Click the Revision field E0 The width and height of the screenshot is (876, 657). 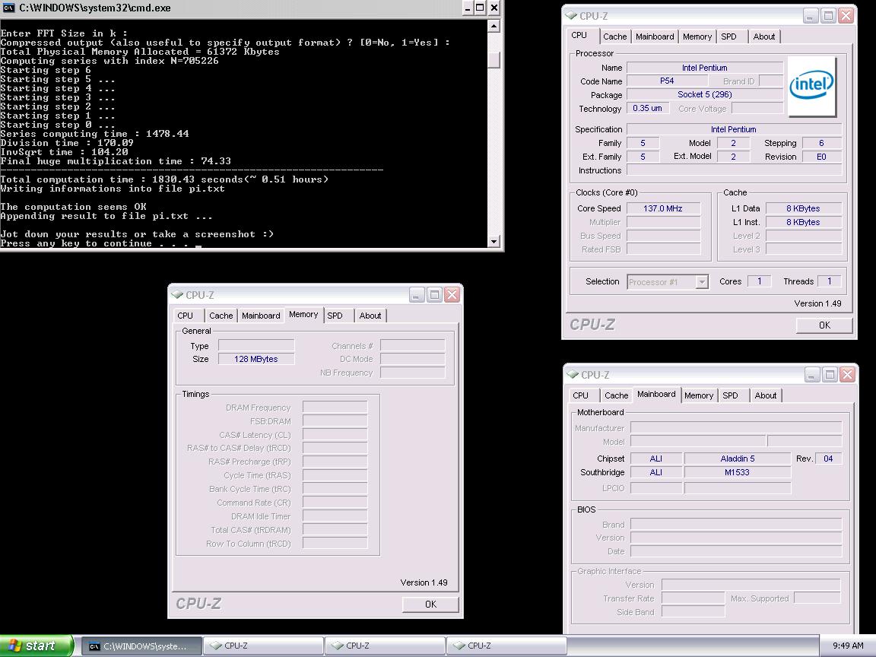pos(821,157)
